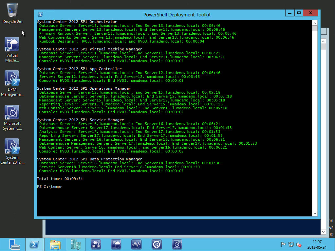Click the PowerShell console scroll down arrow

315,213
